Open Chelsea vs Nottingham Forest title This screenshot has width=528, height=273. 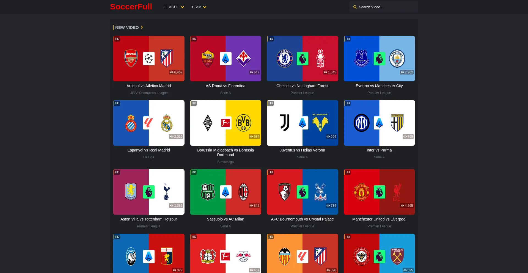pyautogui.click(x=302, y=86)
